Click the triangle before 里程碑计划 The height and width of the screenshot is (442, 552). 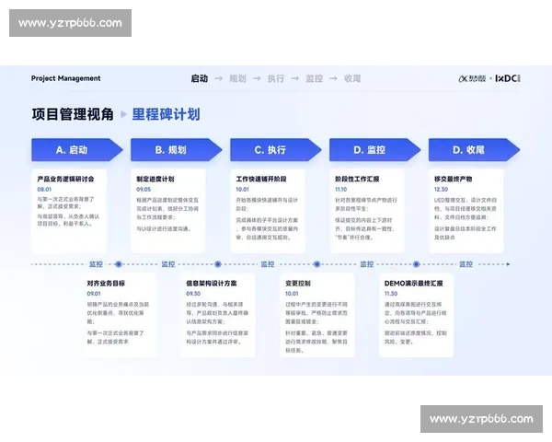pos(124,115)
